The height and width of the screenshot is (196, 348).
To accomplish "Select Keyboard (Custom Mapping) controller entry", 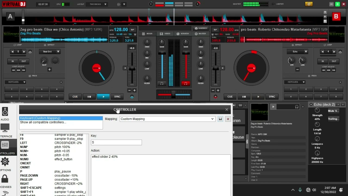I will (x=61, y=118).
